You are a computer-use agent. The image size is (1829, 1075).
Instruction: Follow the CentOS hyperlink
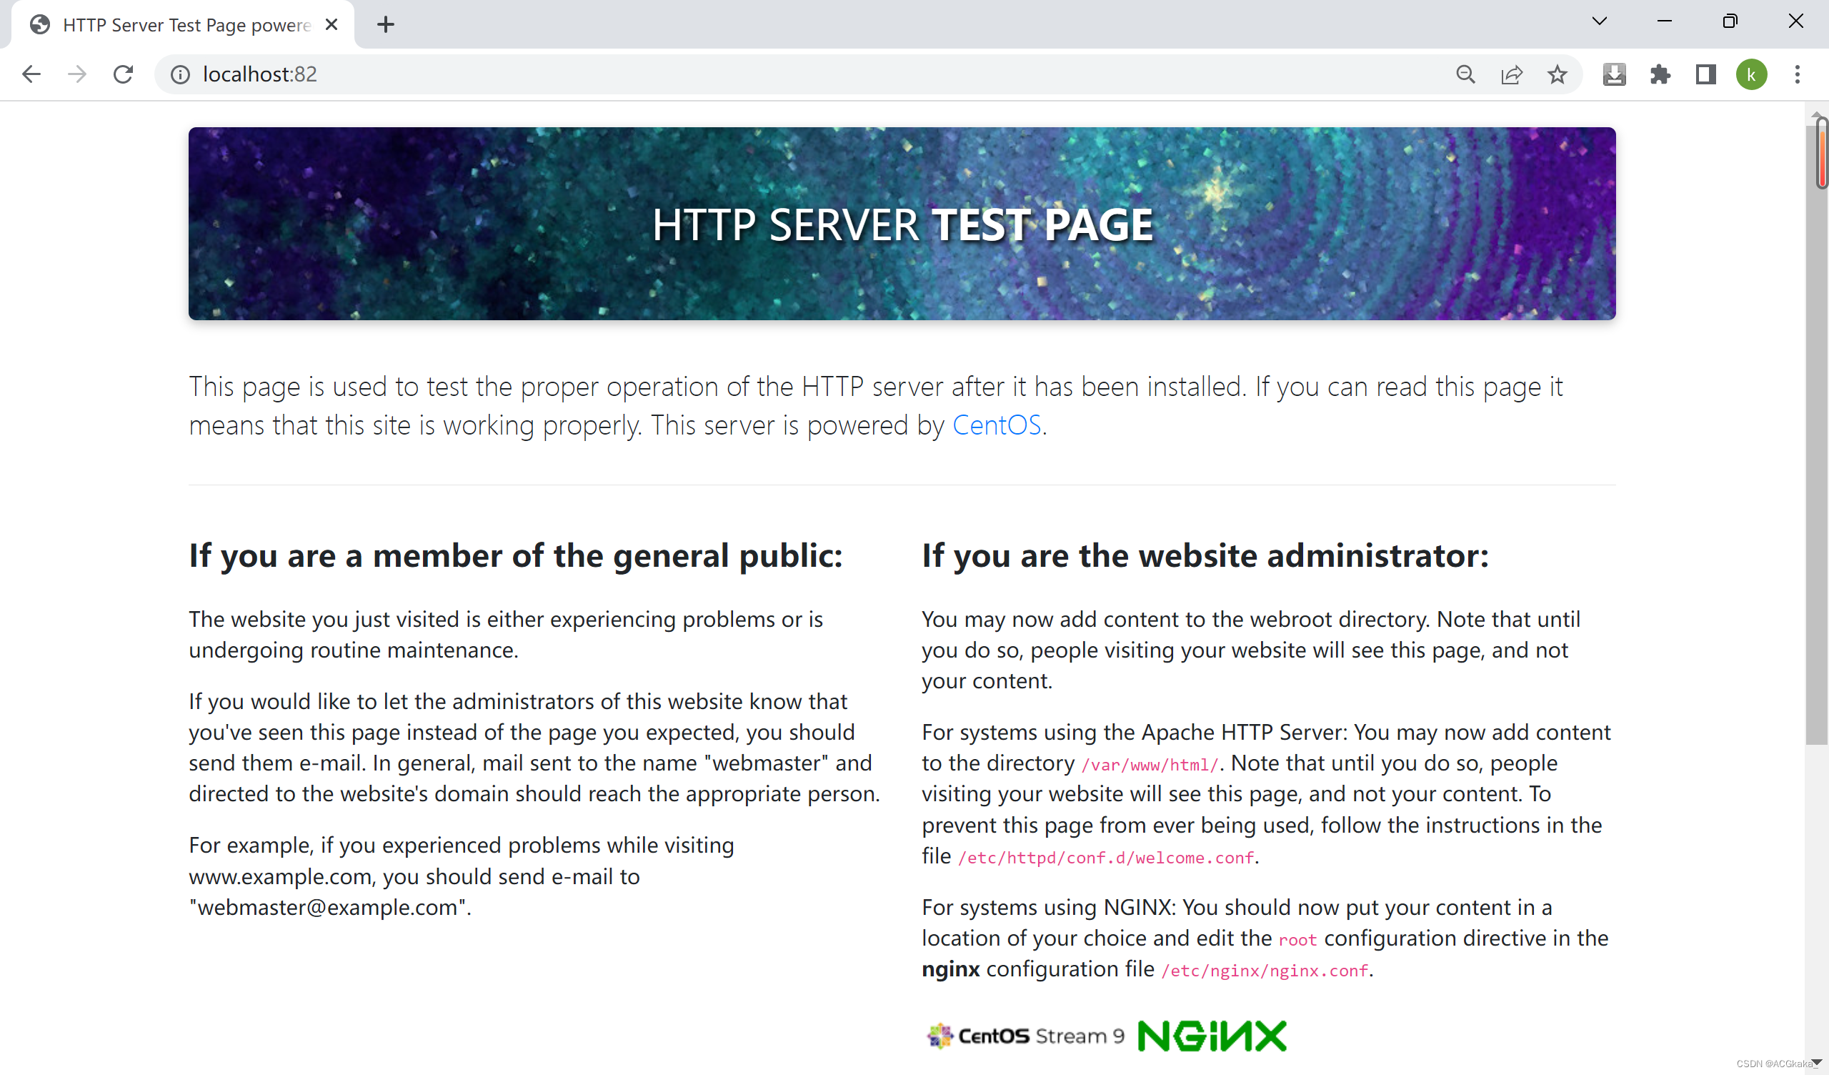coord(997,425)
